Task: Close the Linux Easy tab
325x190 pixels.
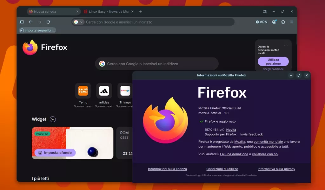Action: (132, 12)
